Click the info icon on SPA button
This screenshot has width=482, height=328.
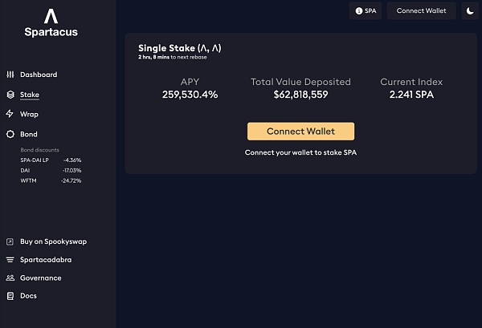click(x=359, y=11)
